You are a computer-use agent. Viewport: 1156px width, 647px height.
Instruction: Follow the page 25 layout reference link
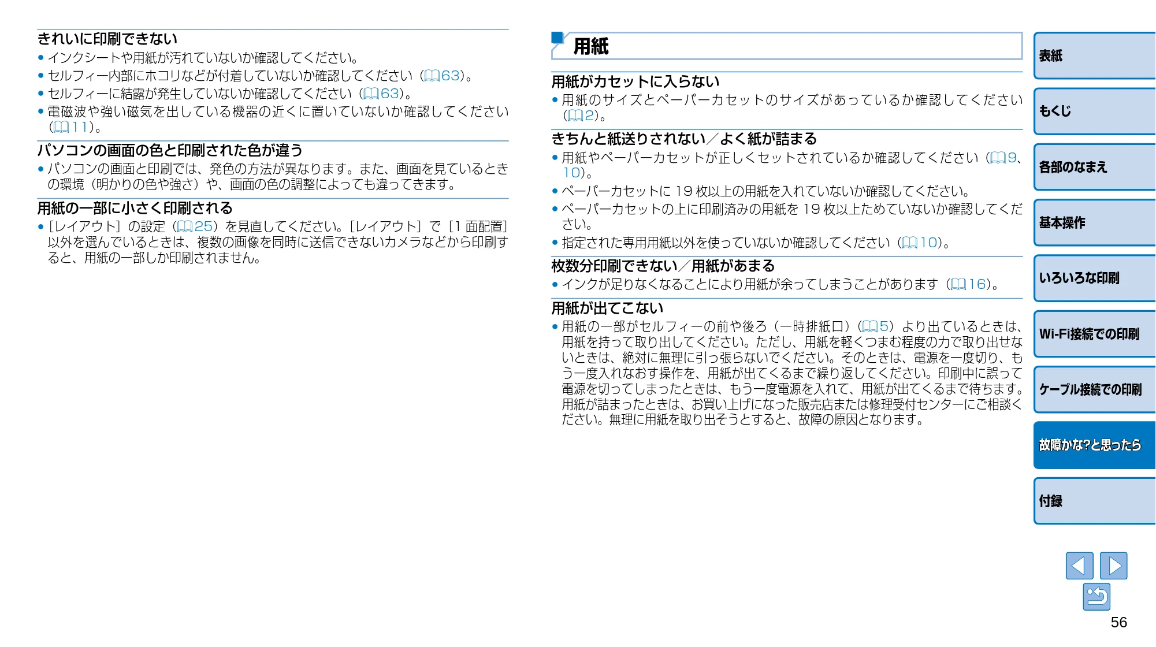click(195, 226)
